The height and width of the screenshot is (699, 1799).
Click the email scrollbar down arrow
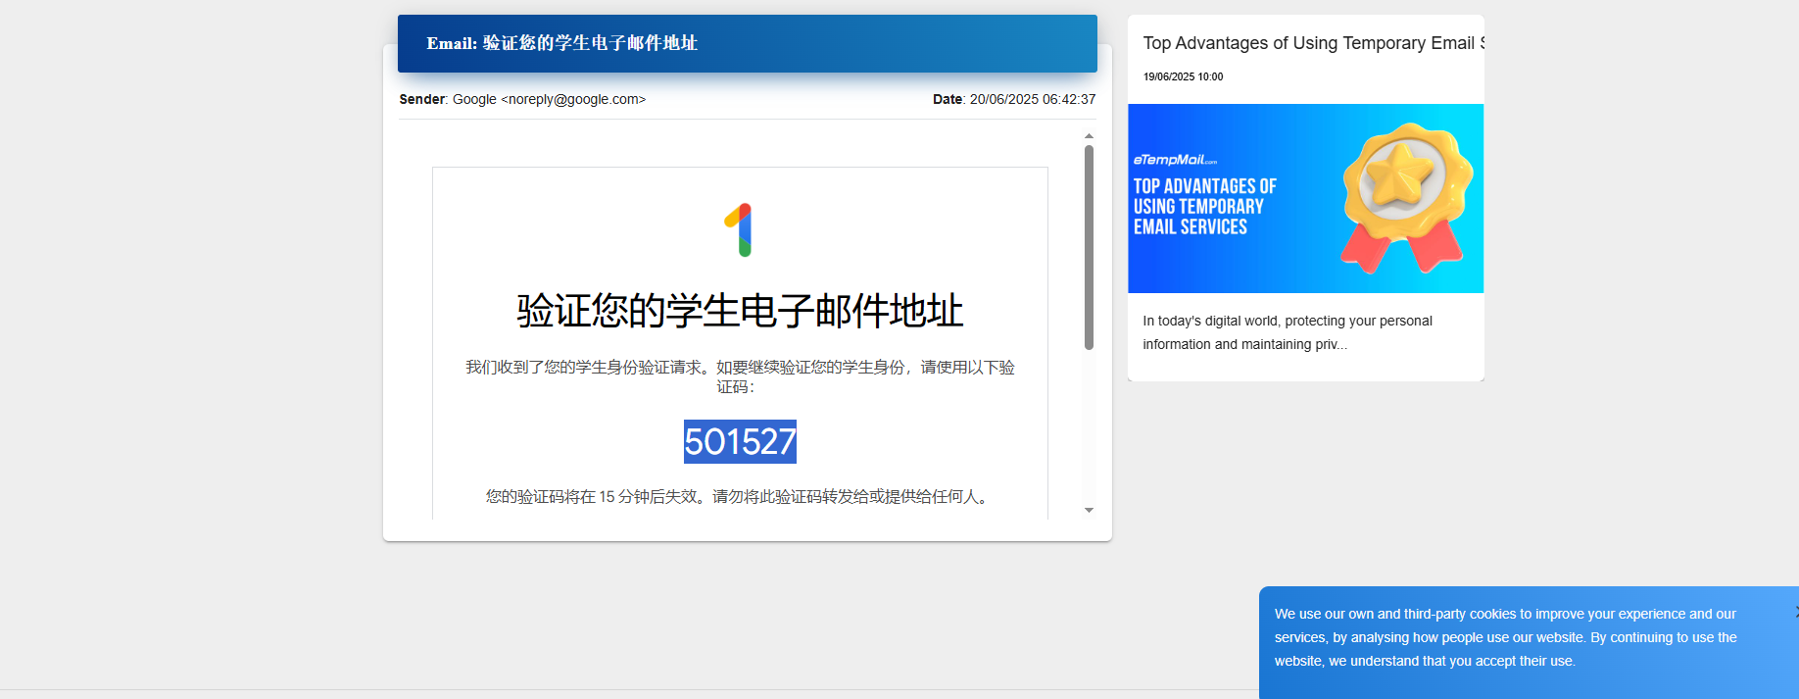pyautogui.click(x=1089, y=511)
